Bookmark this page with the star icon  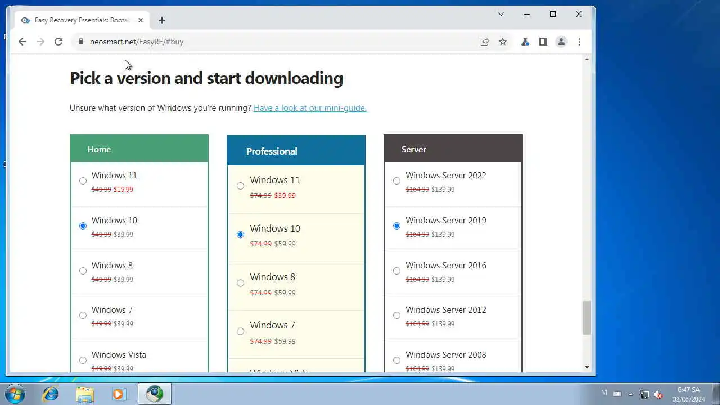pyautogui.click(x=503, y=42)
